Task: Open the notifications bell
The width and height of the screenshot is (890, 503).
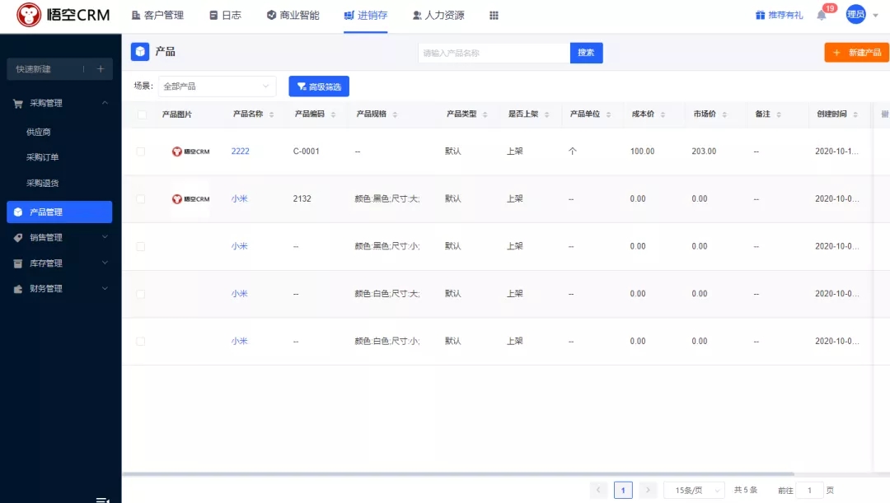Action: 822,16
